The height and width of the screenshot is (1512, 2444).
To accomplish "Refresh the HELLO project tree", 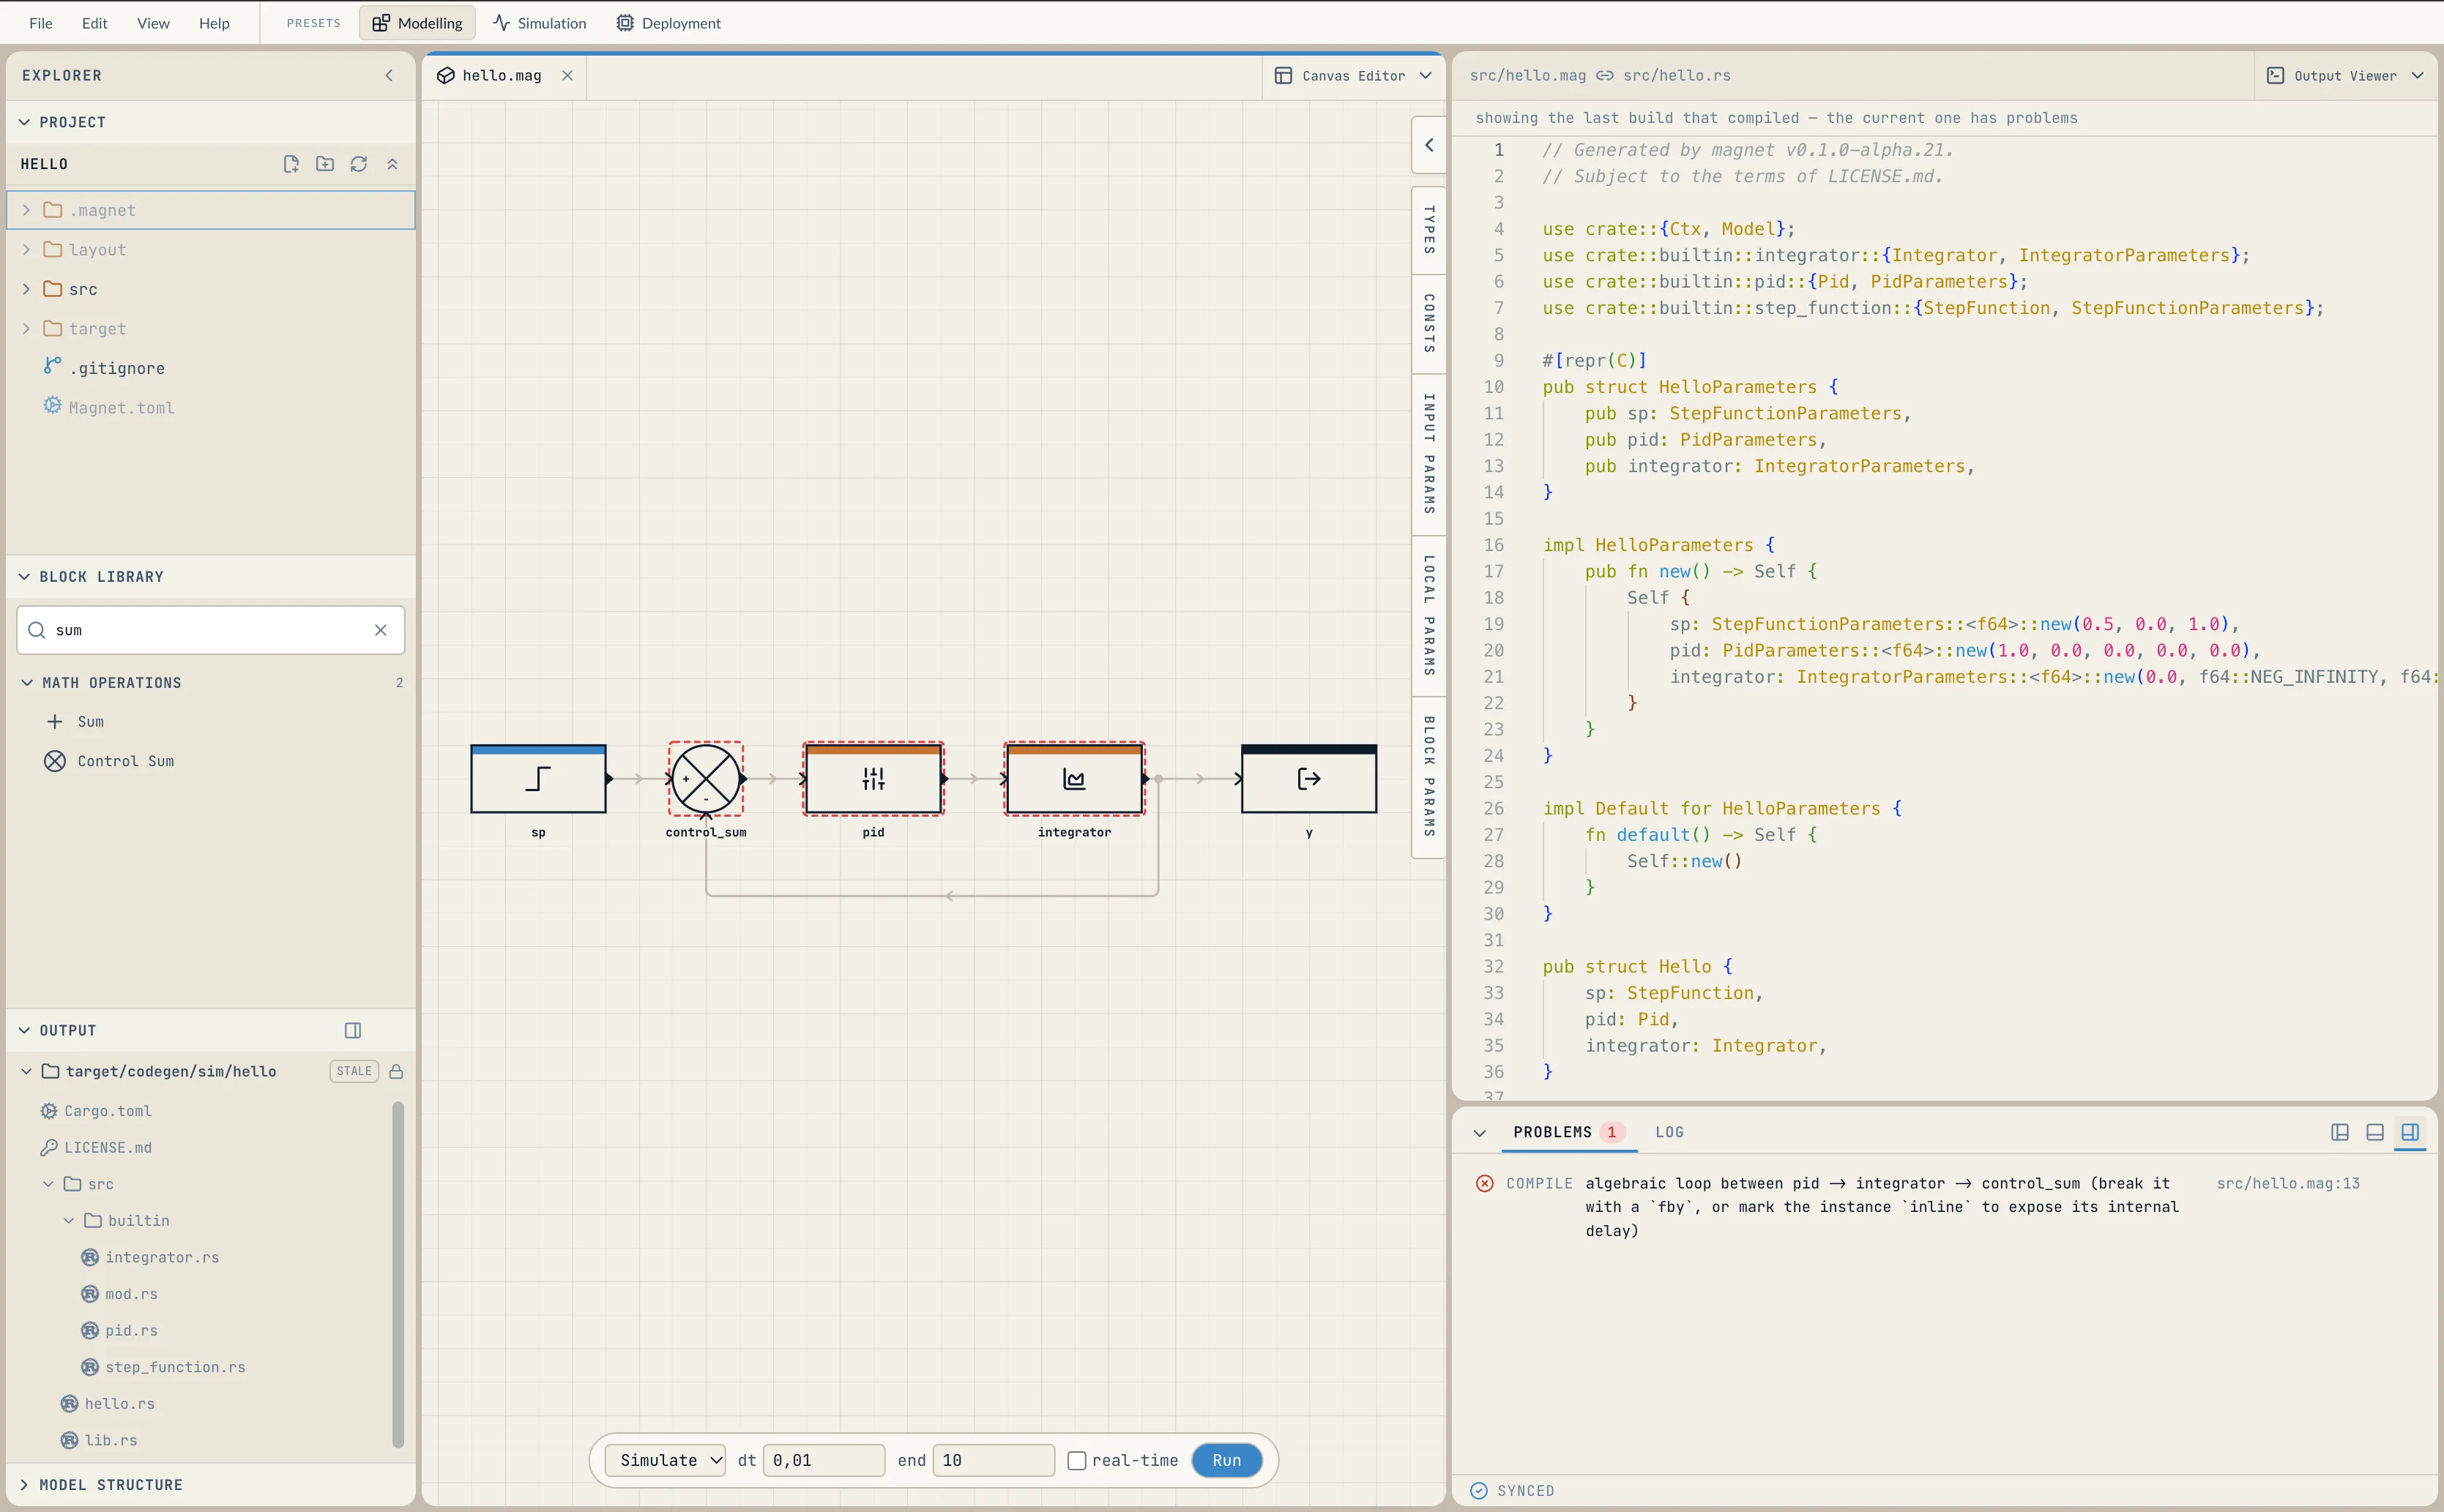I will click(359, 164).
